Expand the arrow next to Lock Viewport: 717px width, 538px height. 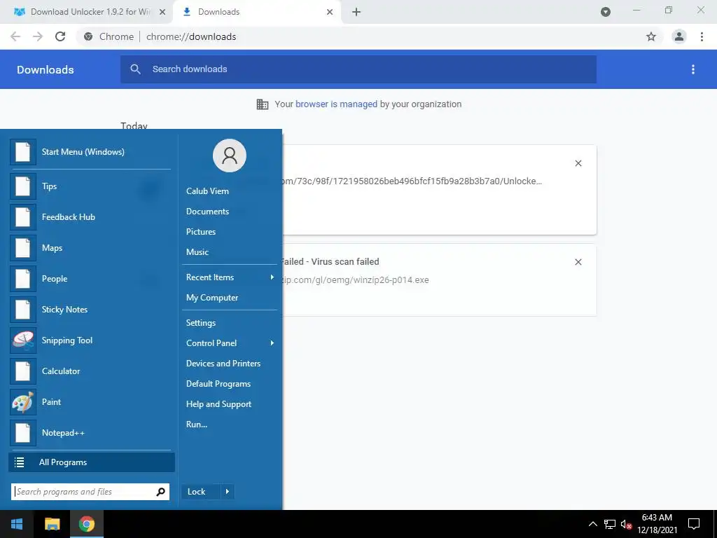click(x=228, y=492)
